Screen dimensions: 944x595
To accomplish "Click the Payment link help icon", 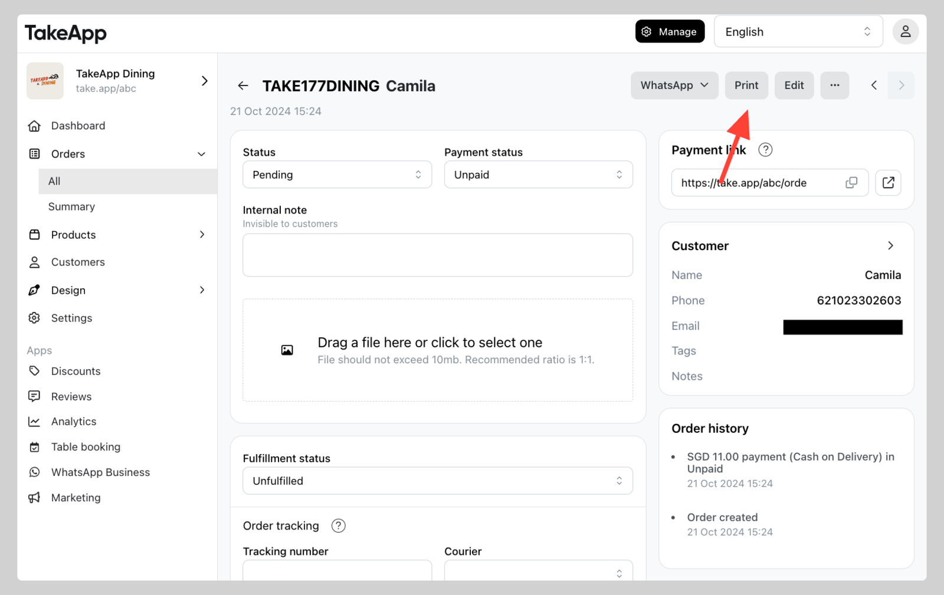I will [765, 150].
